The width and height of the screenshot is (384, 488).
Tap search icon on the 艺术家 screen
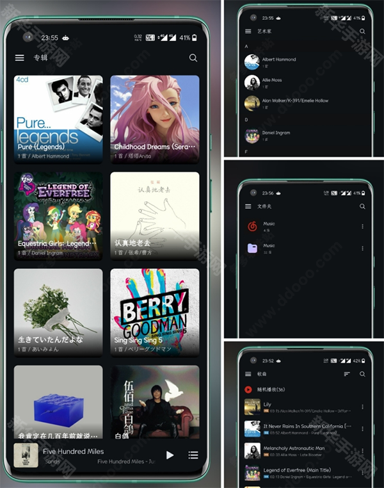pos(362,31)
